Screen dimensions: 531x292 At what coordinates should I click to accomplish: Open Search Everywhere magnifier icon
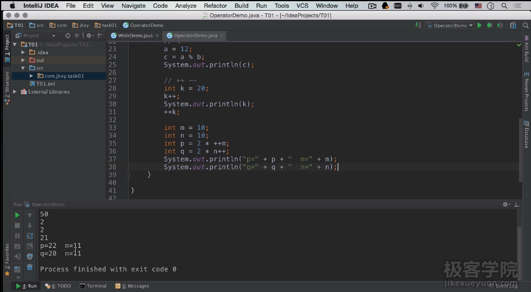[524, 26]
